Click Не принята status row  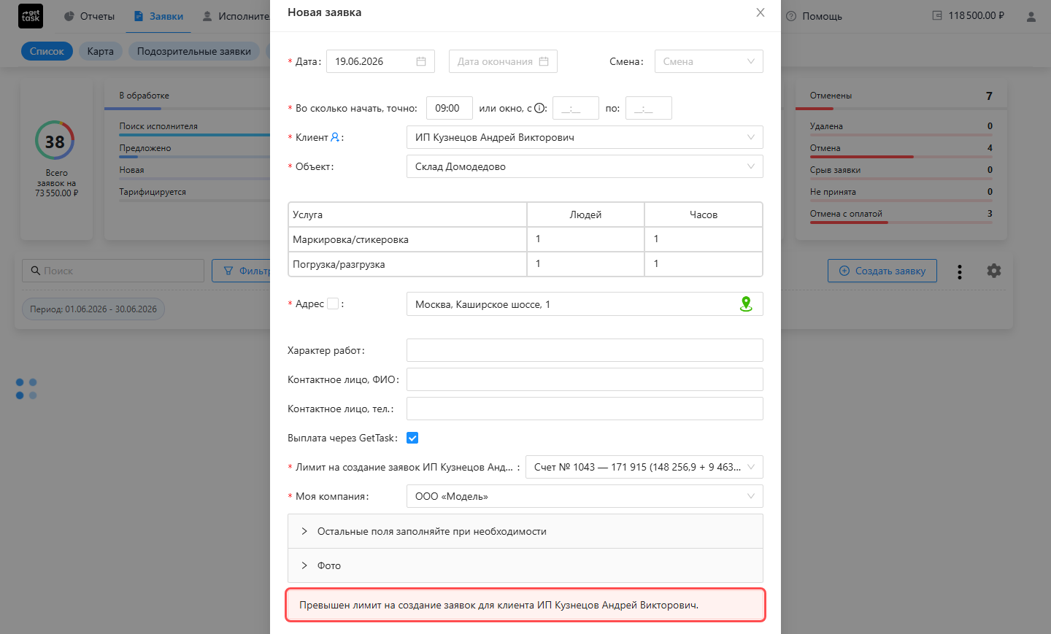click(x=901, y=193)
